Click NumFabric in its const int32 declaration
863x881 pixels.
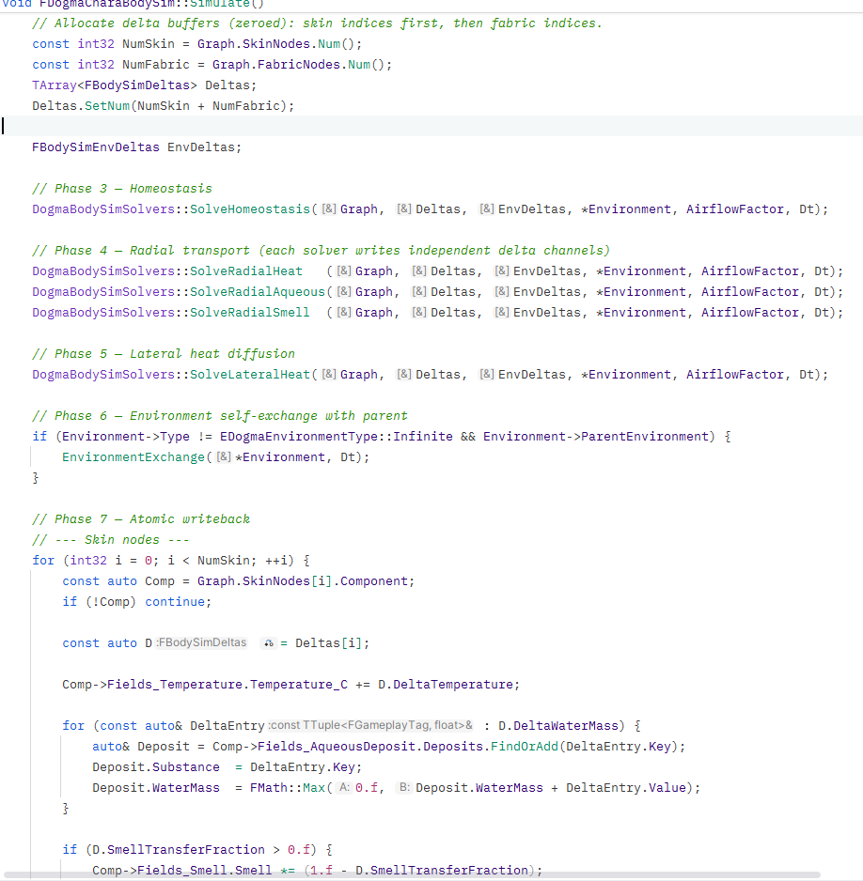pos(156,65)
